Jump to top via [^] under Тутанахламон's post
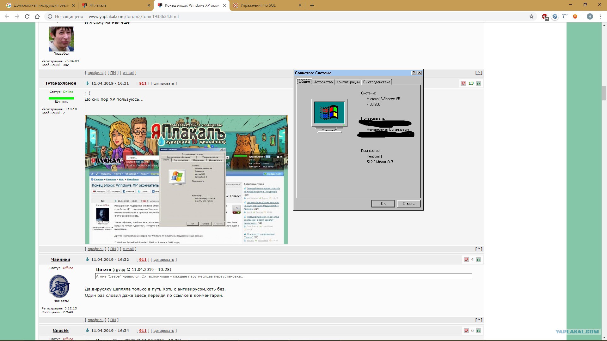 pos(479,249)
